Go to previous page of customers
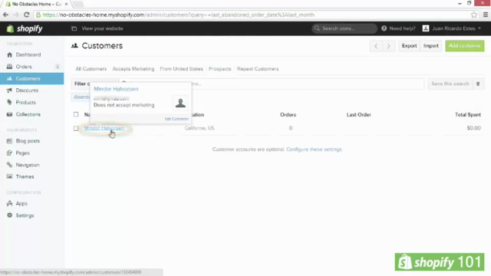This screenshot has width=491, height=276. (x=376, y=46)
